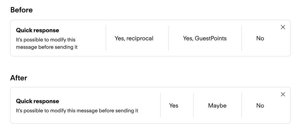Click divider between "Maybe" and "No"
This screenshot has width=302, height=135.
pos(242,105)
